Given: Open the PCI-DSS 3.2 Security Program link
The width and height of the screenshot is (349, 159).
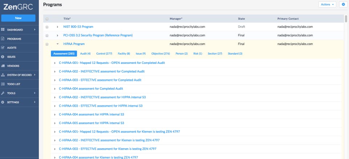Looking at the screenshot, I should pyautogui.click(x=98, y=35).
